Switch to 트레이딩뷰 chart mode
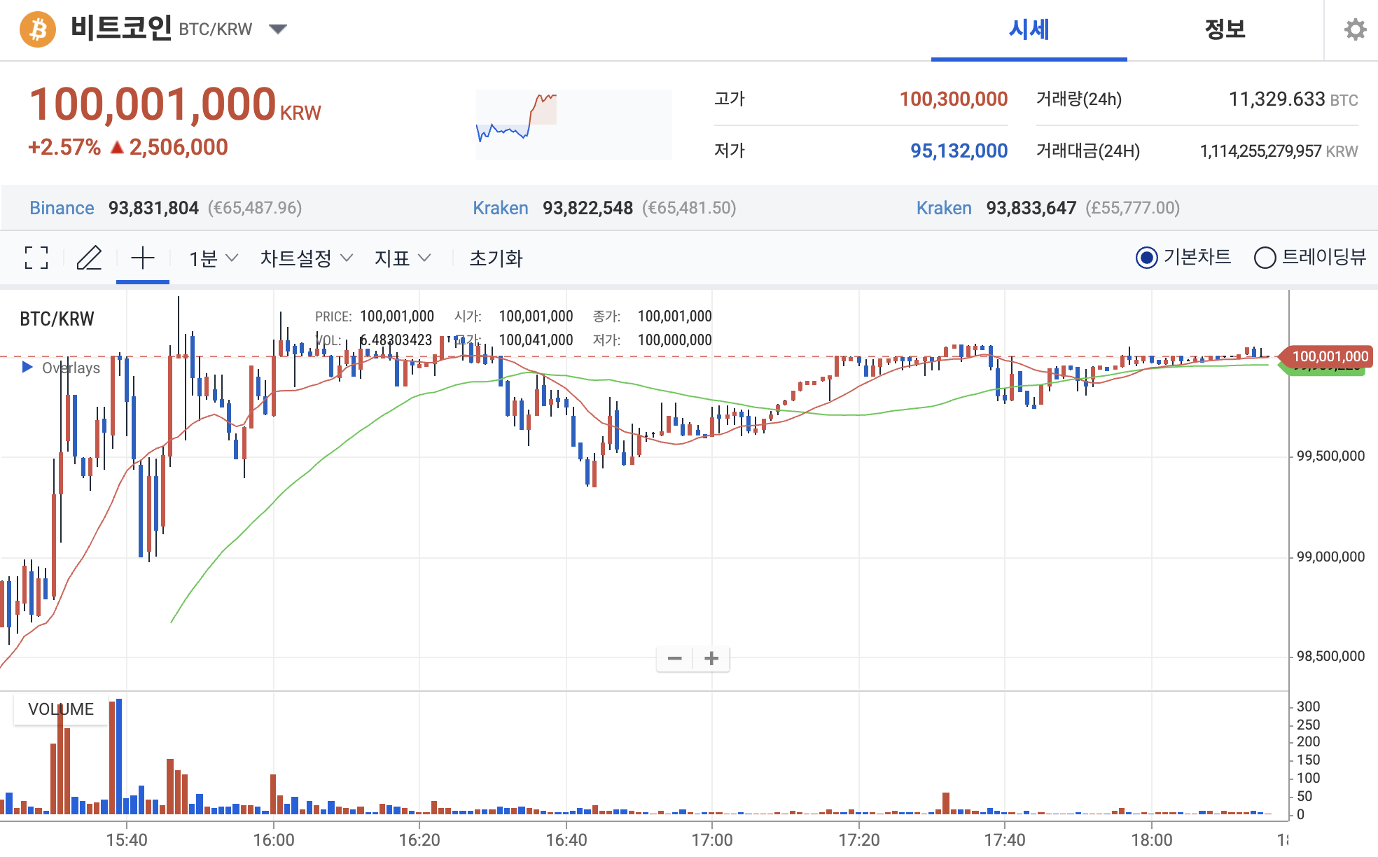1378x857 pixels. pos(1265,258)
